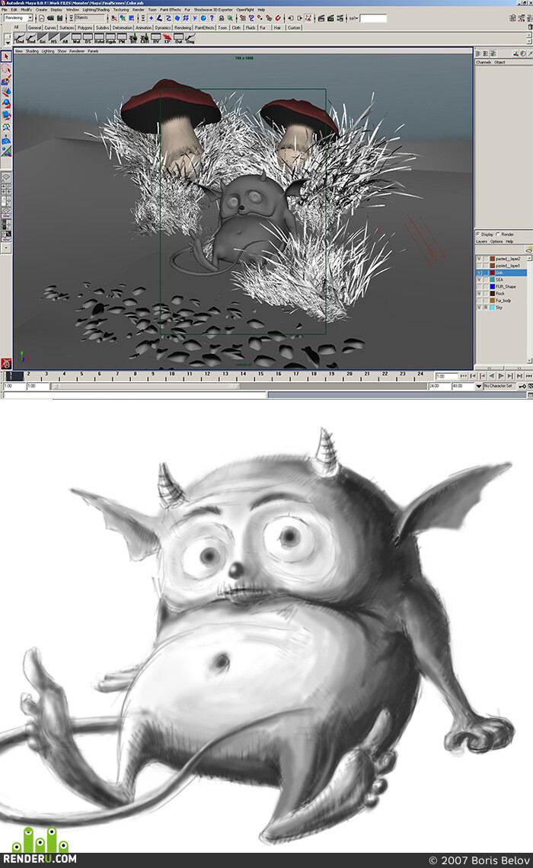Play animation backward
The height and width of the screenshot is (868, 533).
tap(491, 376)
